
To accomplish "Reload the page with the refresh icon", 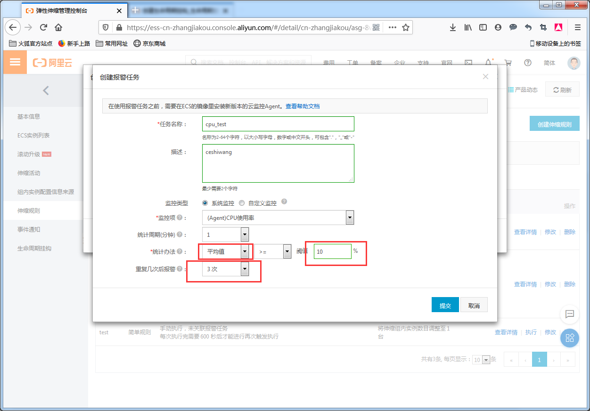I will click(x=43, y=27).
